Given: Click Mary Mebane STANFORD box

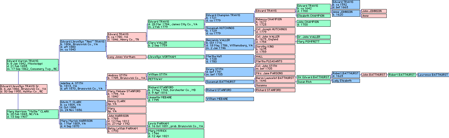Looking at the screenshot, I should coord(126,94).
